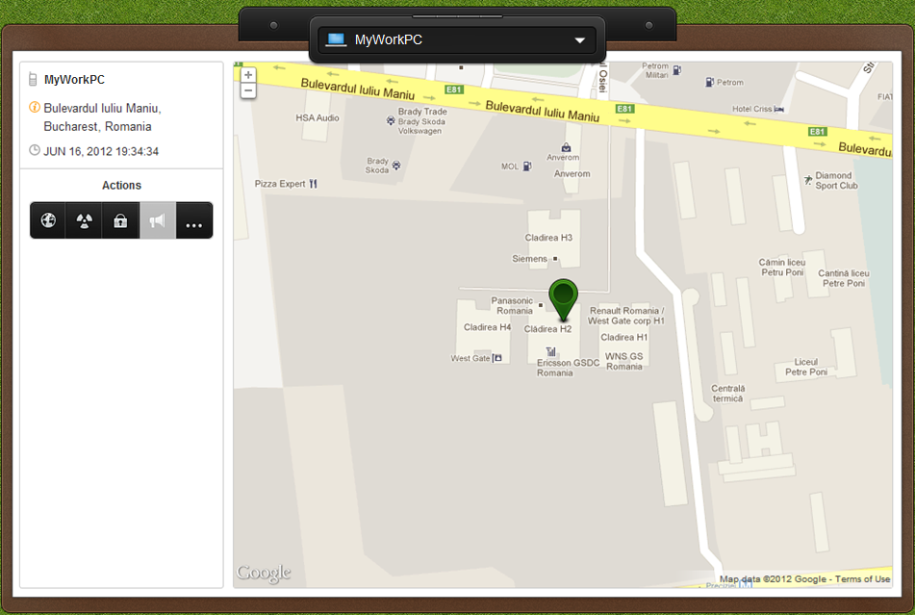915x615 pixels.
Task: Click the MOL gas station map icon
Action: pos(526,166)
